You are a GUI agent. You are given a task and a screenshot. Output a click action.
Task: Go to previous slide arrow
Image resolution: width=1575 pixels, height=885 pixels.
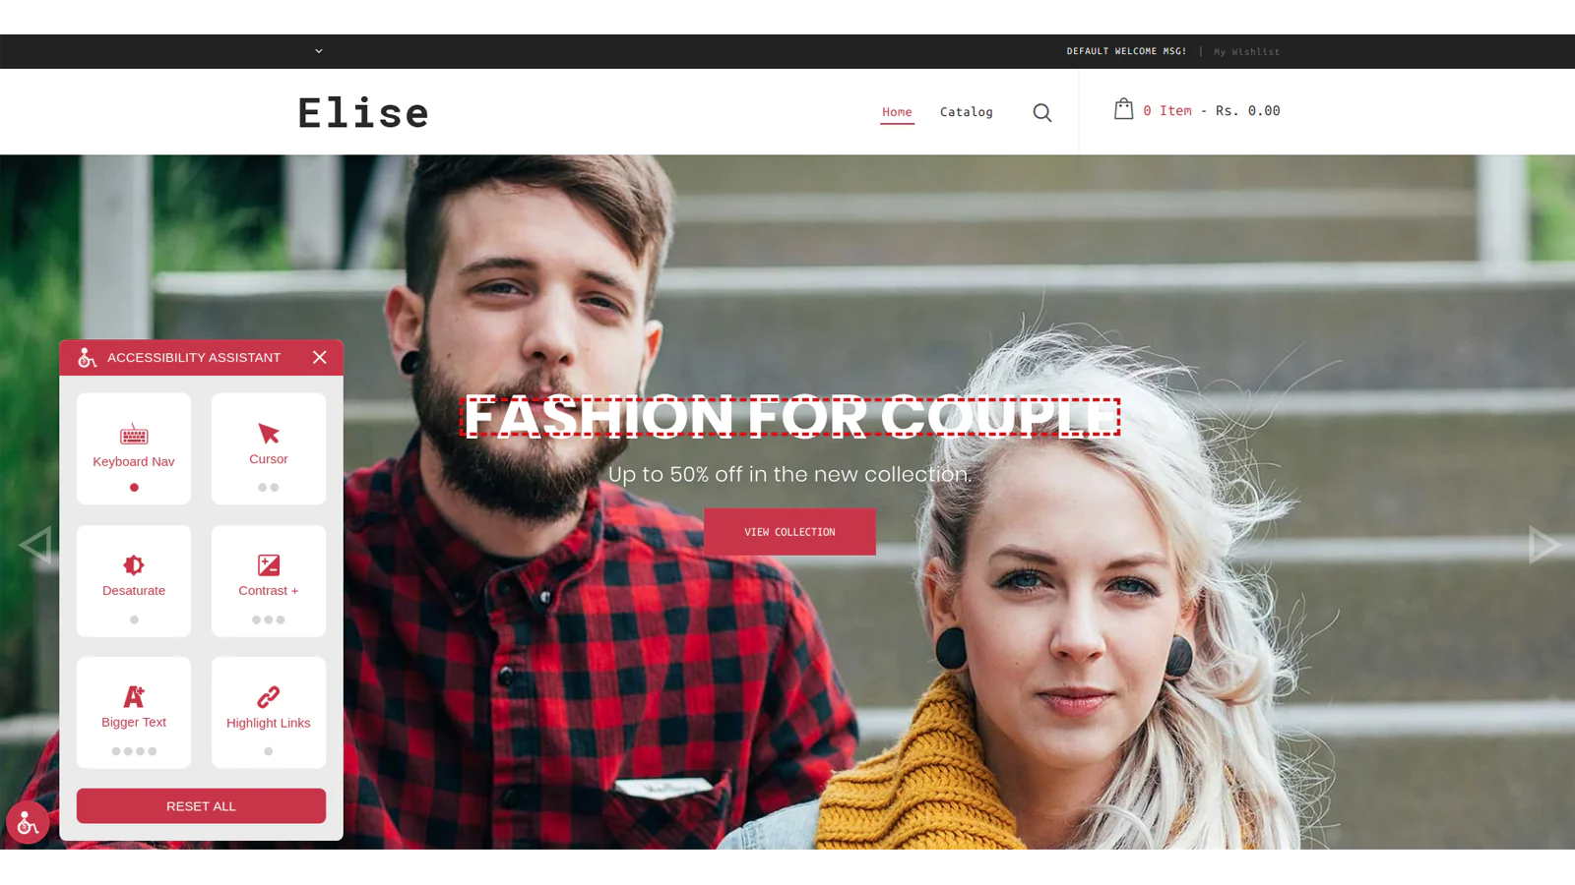(35, 545)
